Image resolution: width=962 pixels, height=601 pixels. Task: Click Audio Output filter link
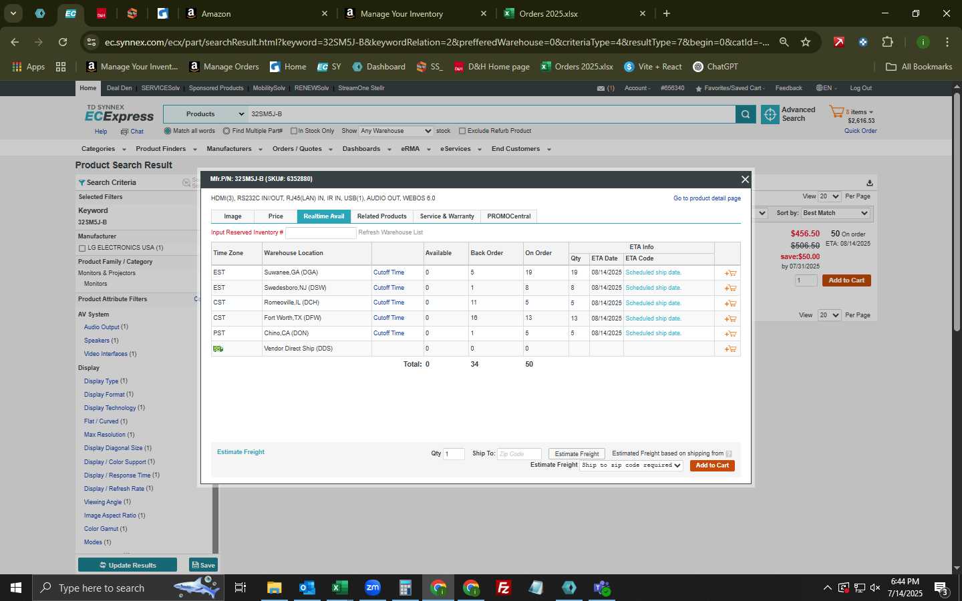coord(102,327)
